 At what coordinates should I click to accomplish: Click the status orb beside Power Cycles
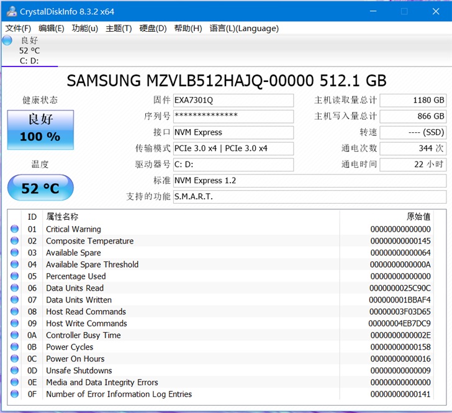tap(14, 347)
